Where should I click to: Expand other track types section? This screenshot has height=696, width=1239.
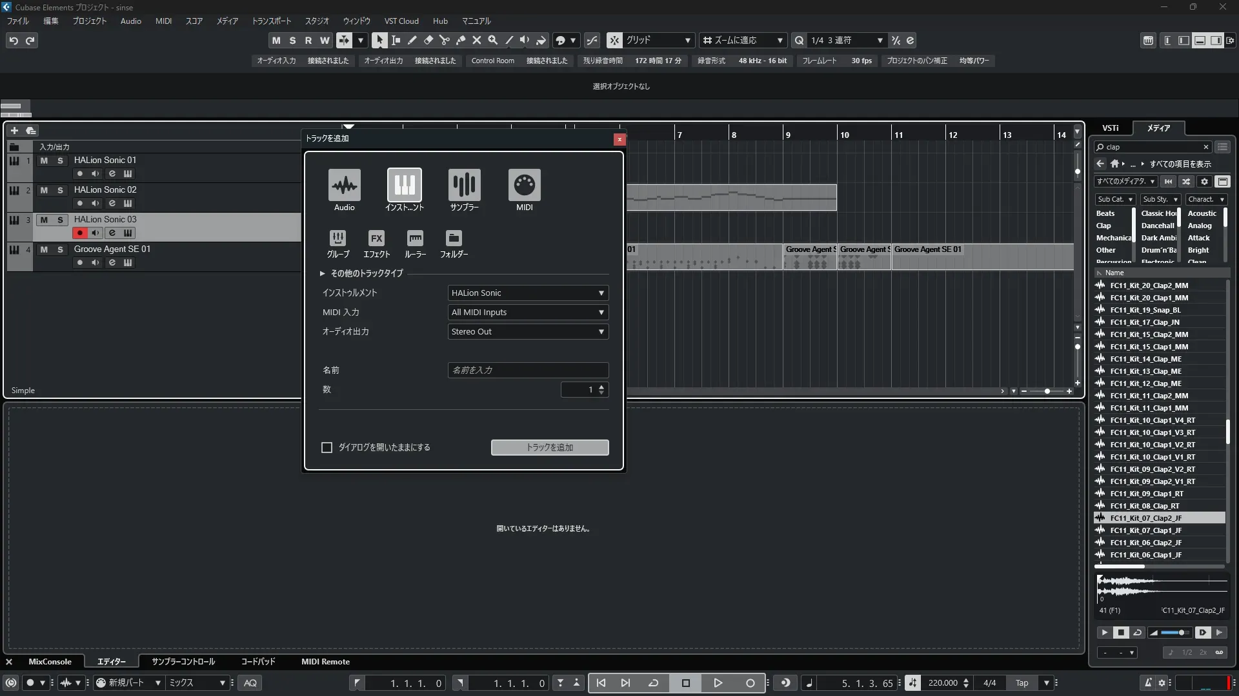323,273
